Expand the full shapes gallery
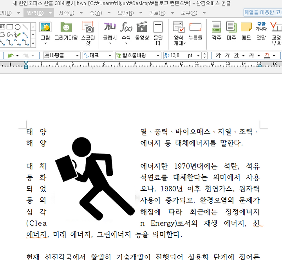The height and width of the screenshot is (260, 282). pos(33,43)
